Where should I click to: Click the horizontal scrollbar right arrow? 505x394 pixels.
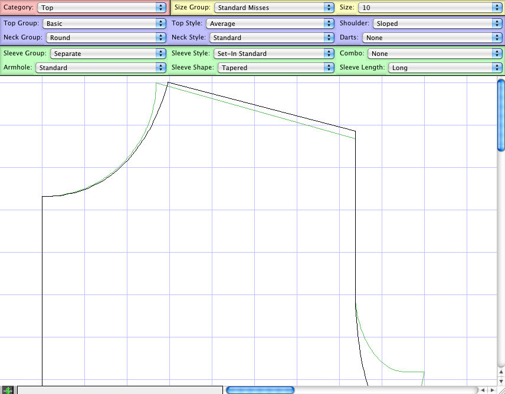tap(492, 390)
